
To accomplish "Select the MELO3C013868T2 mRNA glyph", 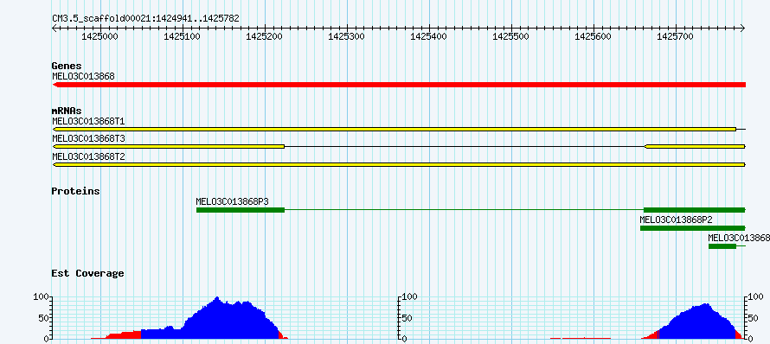I will pyautogui.click(x=399, y=164).
